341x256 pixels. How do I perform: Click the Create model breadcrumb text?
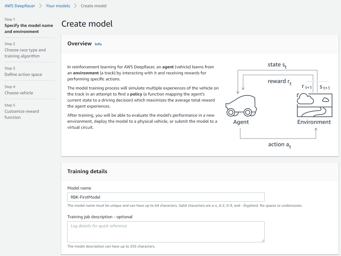[x=94, y=6]
